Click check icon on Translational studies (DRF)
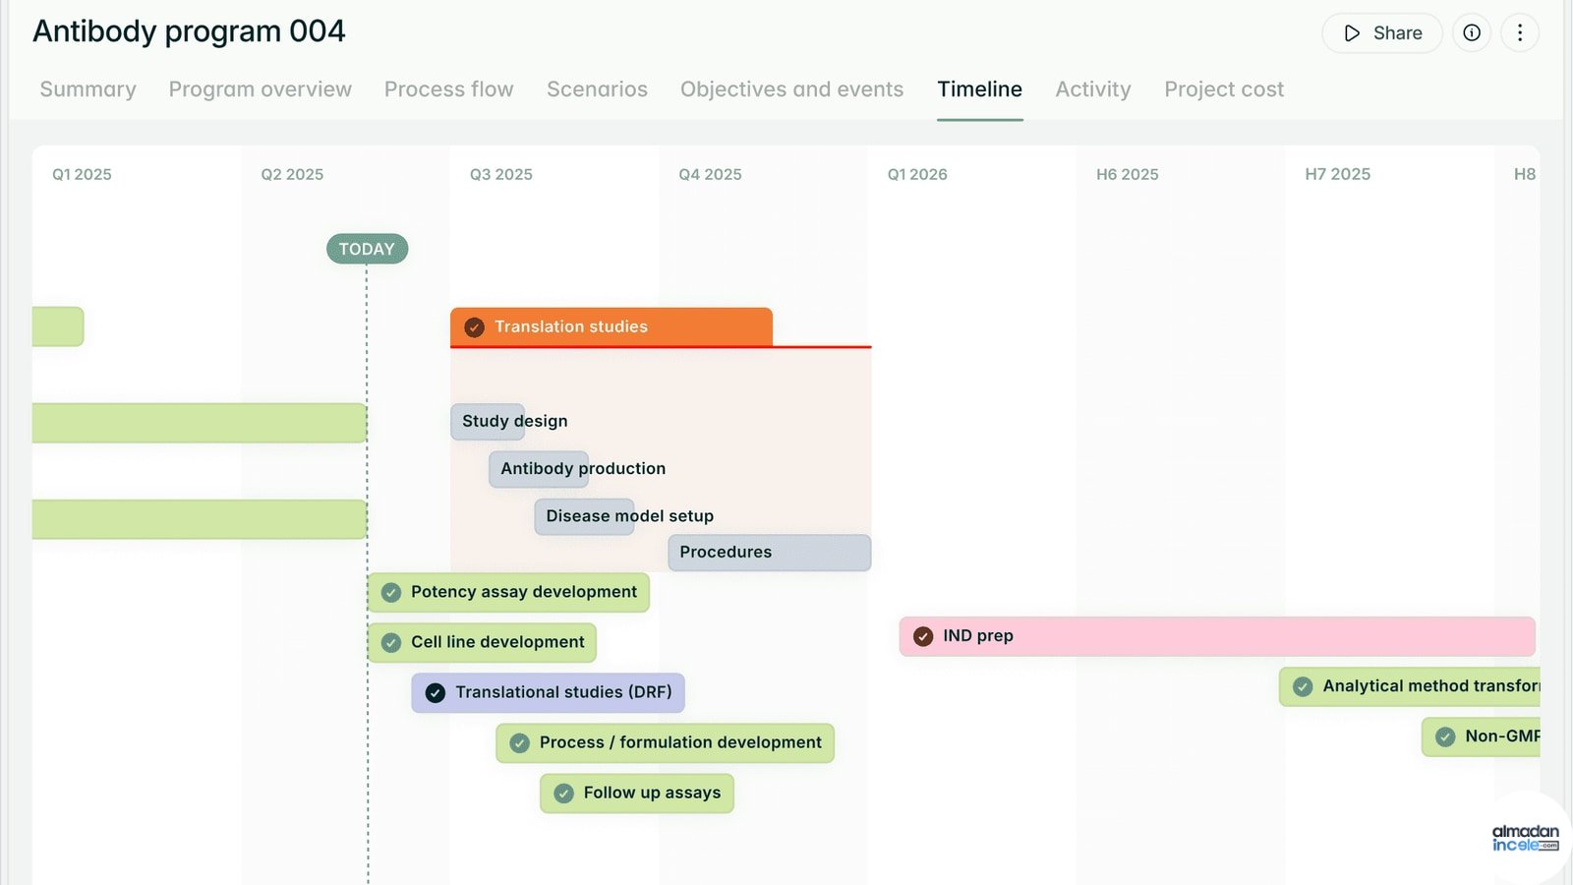Image resolution: width=1573 pixels, height=885 pixels. tap(436, 692)
